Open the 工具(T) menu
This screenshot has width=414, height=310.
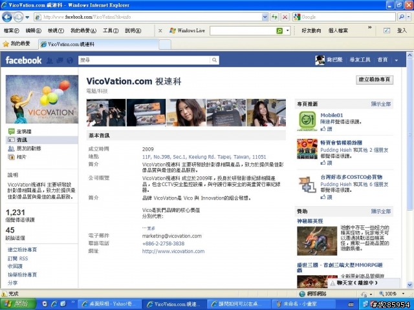point(111,30)
